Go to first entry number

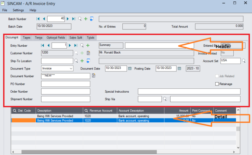(x=43, y=45)
